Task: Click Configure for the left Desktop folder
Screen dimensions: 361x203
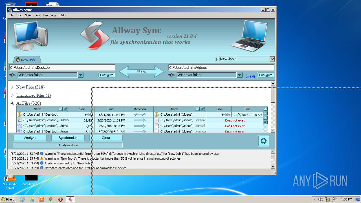Action: click(x=107, y=75)
